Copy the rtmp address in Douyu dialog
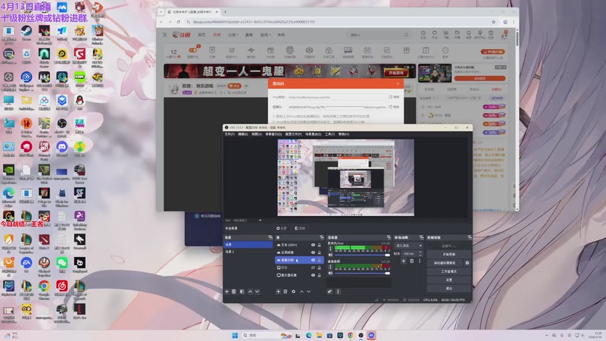The height and width of the screenshot is (341, 606). click(394, 97)
